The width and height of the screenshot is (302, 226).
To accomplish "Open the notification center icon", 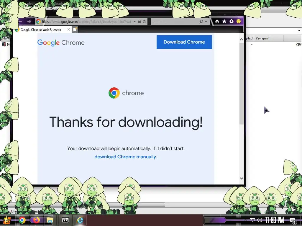I will point(293,220).
